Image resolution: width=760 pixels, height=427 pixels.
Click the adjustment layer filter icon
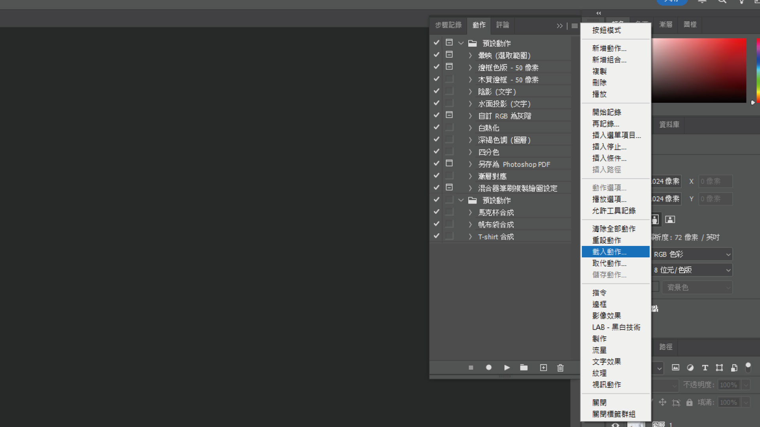coord(690,368)
